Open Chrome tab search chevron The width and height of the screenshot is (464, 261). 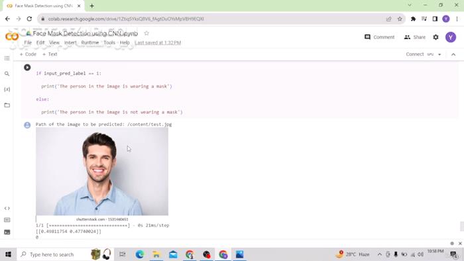[x=410, y=5]
